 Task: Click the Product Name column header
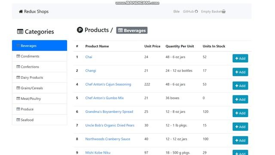click(x=97, y=46)
